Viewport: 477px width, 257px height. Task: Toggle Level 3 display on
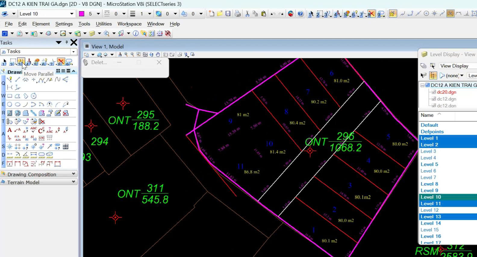click(x=428, y=151)
